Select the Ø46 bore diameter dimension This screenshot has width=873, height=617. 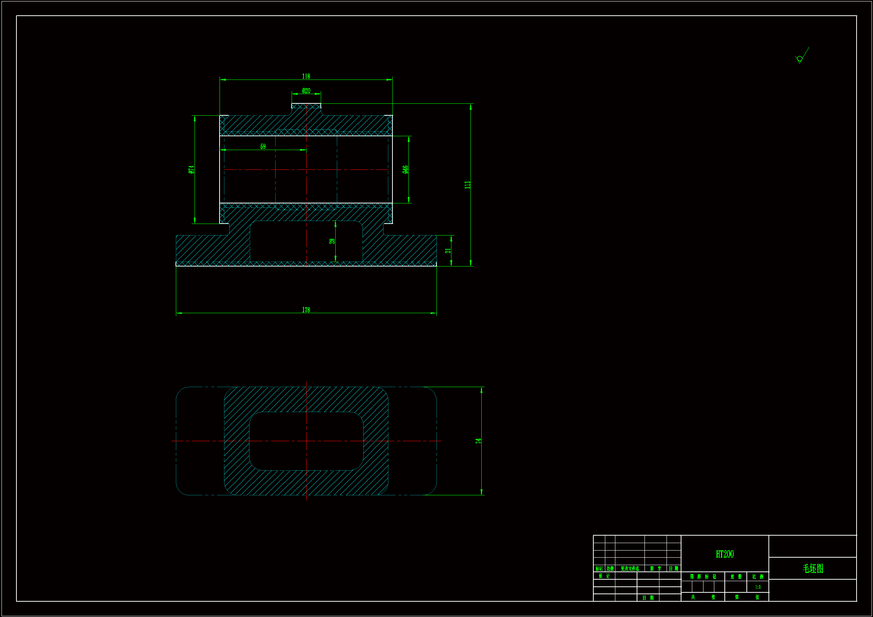406,169
